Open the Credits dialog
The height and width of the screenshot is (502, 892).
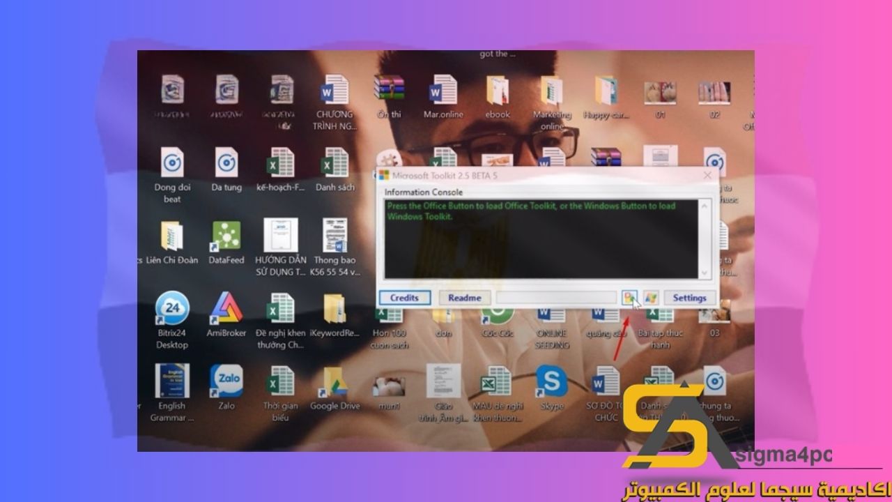tap(404, 298)
